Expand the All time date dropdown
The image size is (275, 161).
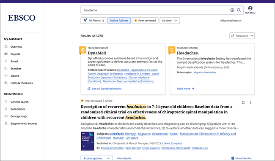pyautogui.click(x=170, y=21)
